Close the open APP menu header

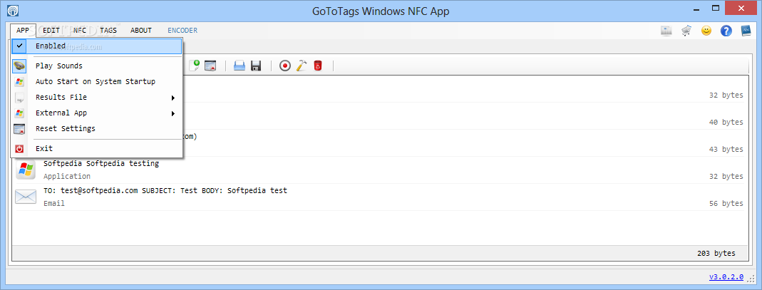[x=23, y=30]
